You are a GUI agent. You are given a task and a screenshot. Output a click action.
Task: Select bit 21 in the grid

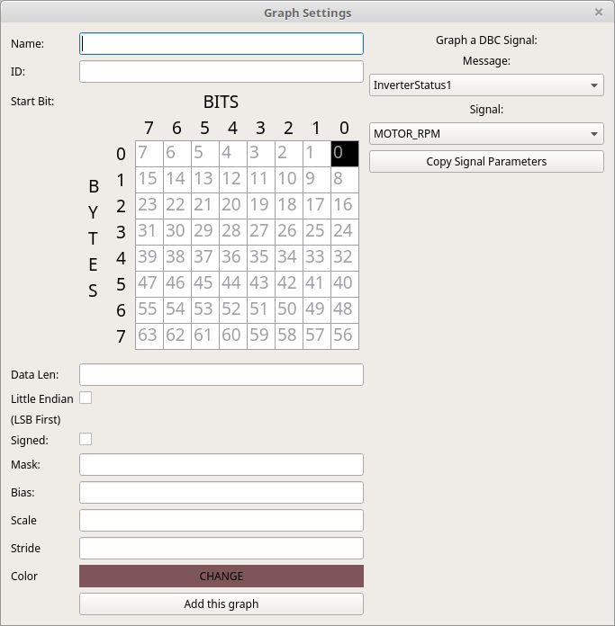(205, 206)
